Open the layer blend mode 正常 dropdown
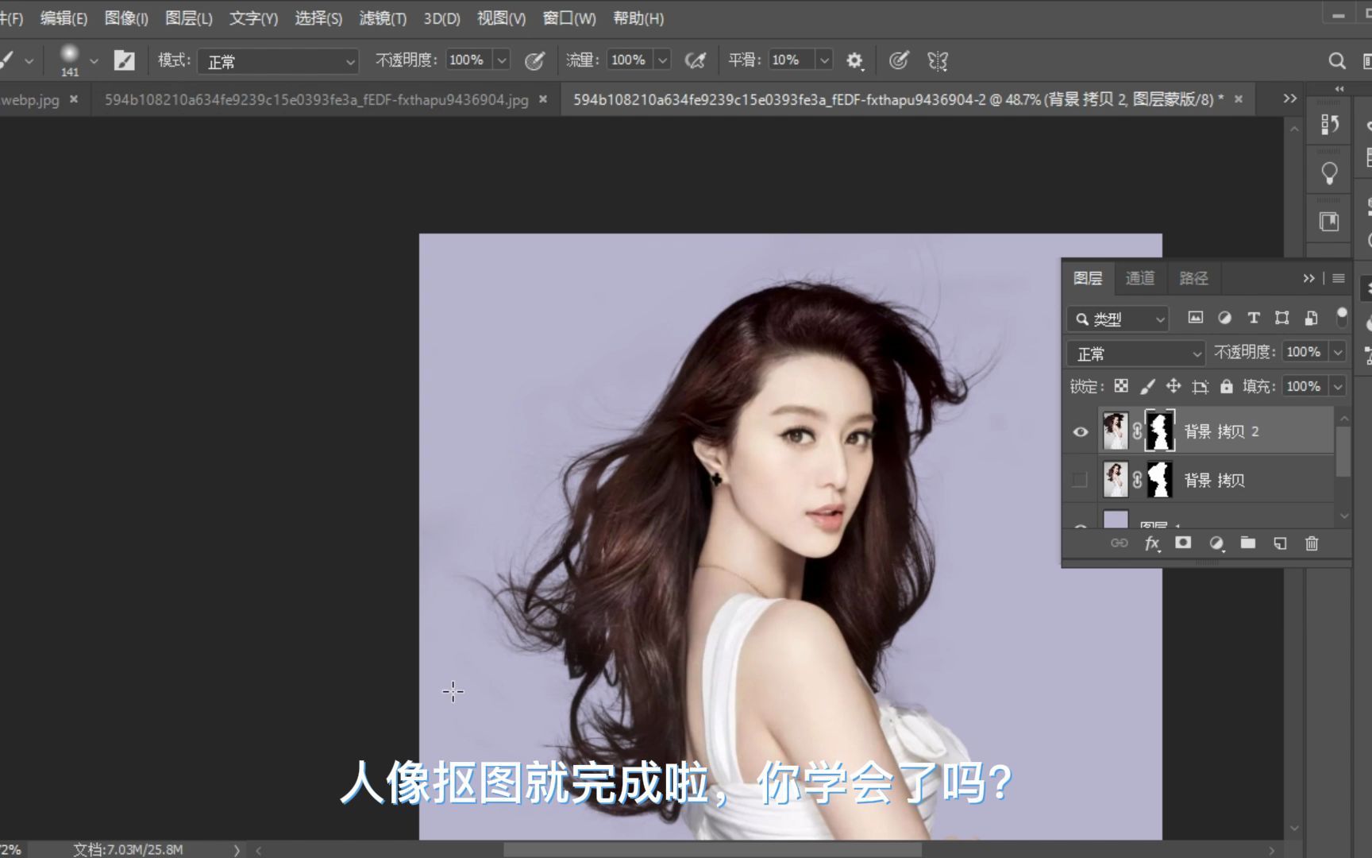The image size is (1372, 858). [x=1136, y=353]
